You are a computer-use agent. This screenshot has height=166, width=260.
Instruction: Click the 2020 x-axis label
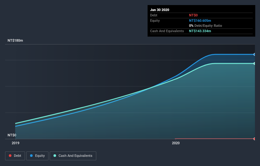[176, 143]
